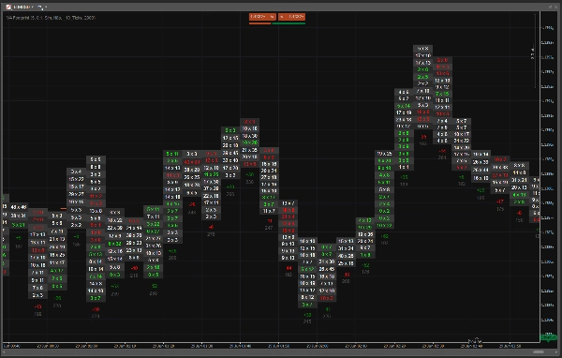Close the footprint chart window
Image resolution: width=562 pixels, height=358 pixels.
(x=556, y=7)
